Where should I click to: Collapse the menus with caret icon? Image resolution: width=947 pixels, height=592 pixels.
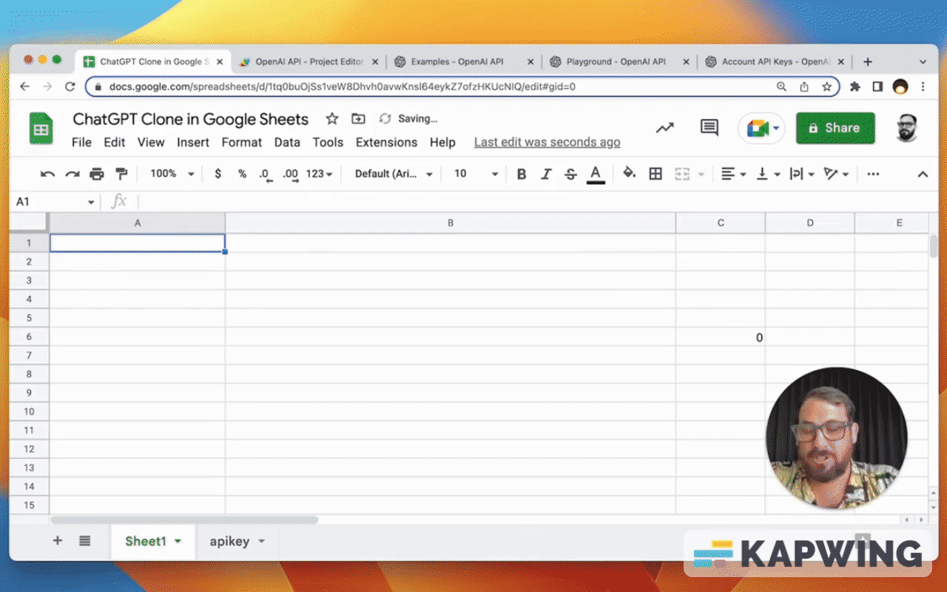point(923,175)
